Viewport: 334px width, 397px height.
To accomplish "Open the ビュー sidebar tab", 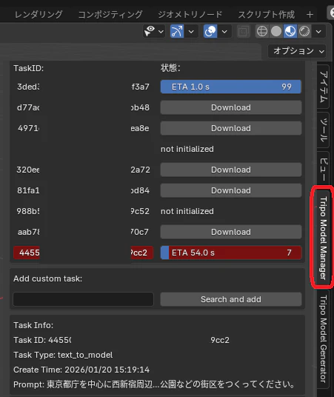I will point(324,169).
